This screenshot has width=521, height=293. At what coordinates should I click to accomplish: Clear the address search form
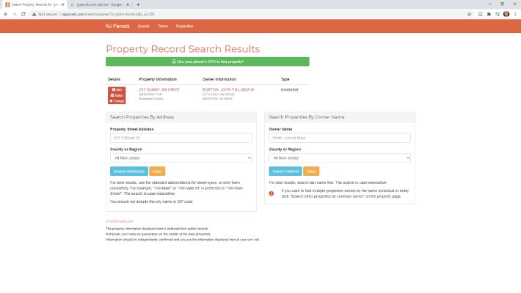(157, 171)
